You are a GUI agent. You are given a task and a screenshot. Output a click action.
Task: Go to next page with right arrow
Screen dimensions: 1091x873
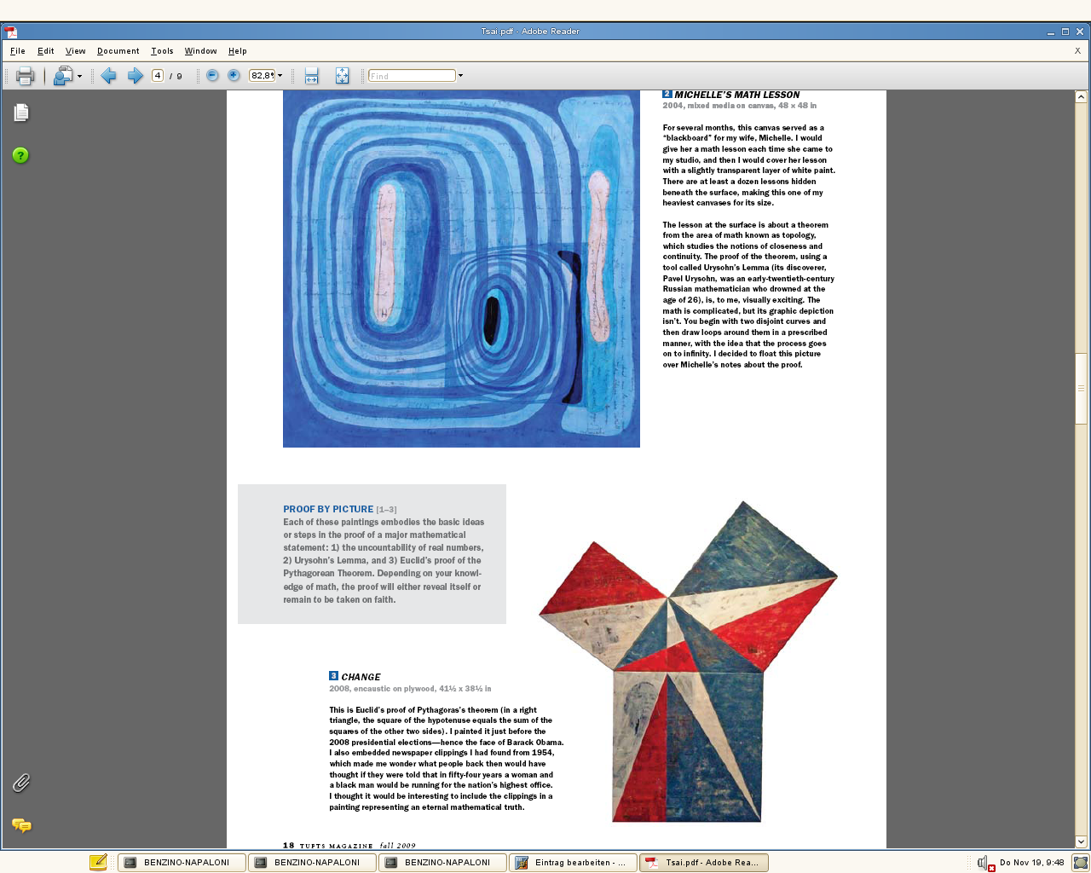(135, 76)
